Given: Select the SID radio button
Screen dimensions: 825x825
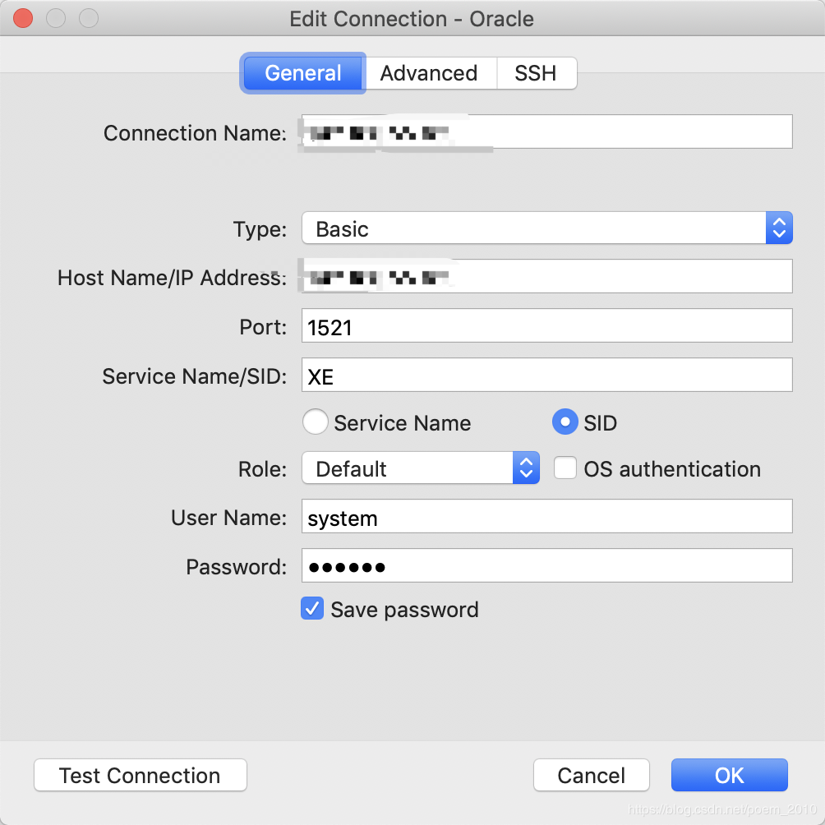Looking at the screenshot, I should tap(565, 422).
